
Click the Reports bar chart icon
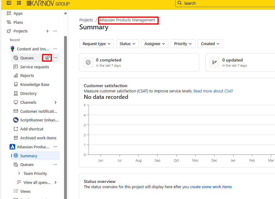click(16, 76)
